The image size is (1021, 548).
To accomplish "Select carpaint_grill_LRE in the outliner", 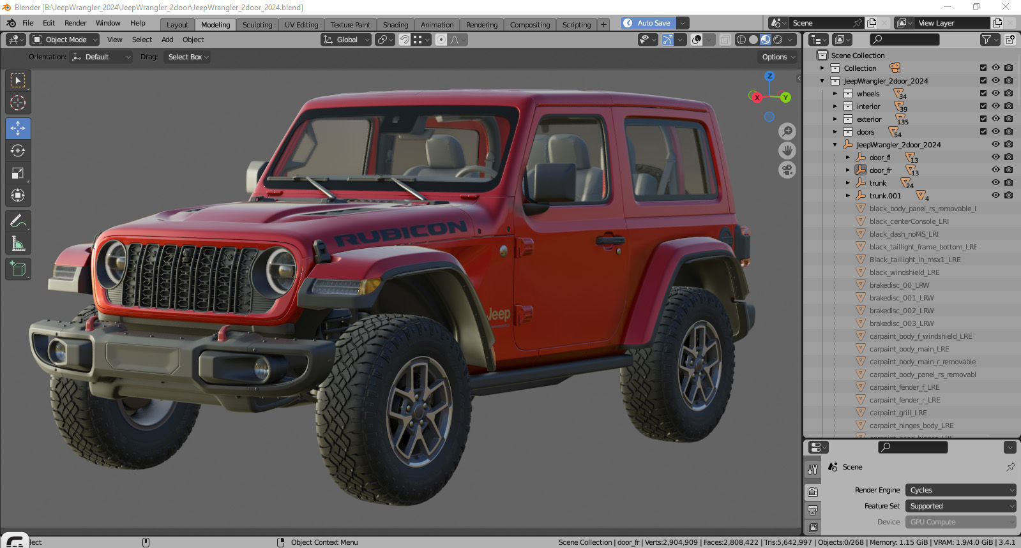I will pyautogui.click(x=898, y=413).
